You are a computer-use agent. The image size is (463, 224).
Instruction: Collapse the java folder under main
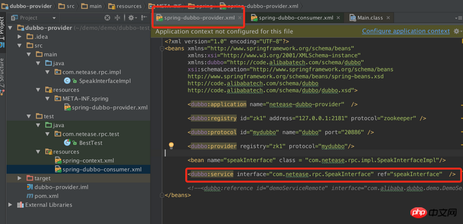38,64
